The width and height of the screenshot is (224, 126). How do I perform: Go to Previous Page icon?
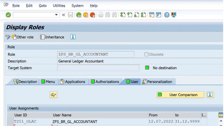(x=129, y=15)
